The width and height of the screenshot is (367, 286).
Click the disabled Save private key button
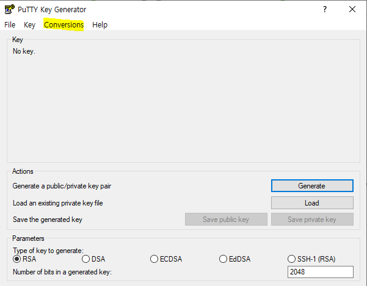(x=312, y=220)
